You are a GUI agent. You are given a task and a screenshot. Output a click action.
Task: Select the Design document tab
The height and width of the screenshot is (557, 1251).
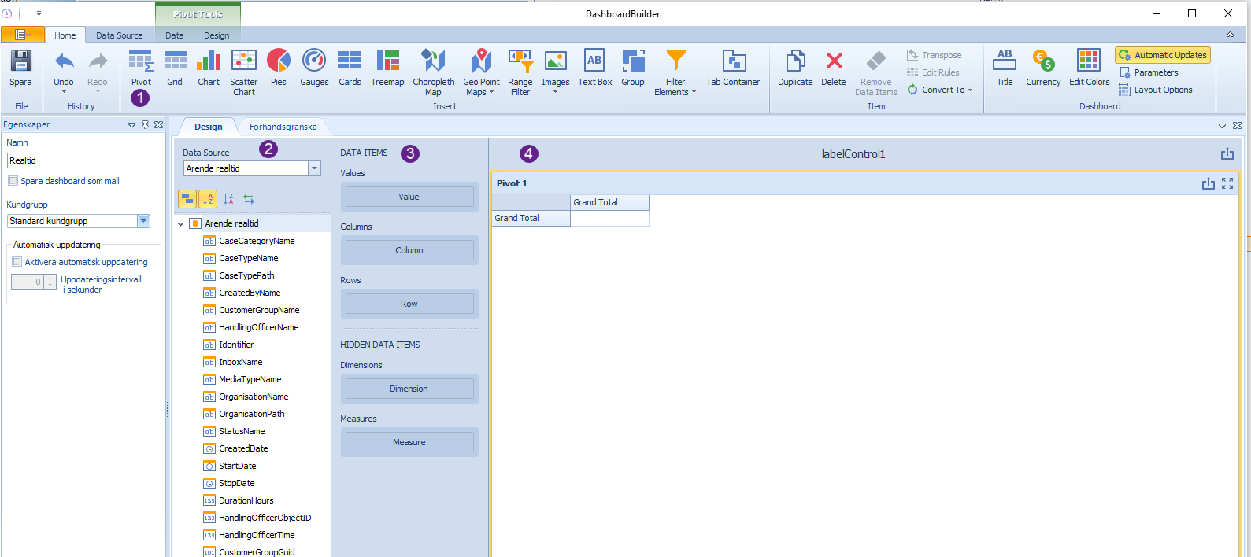[209, 127]
